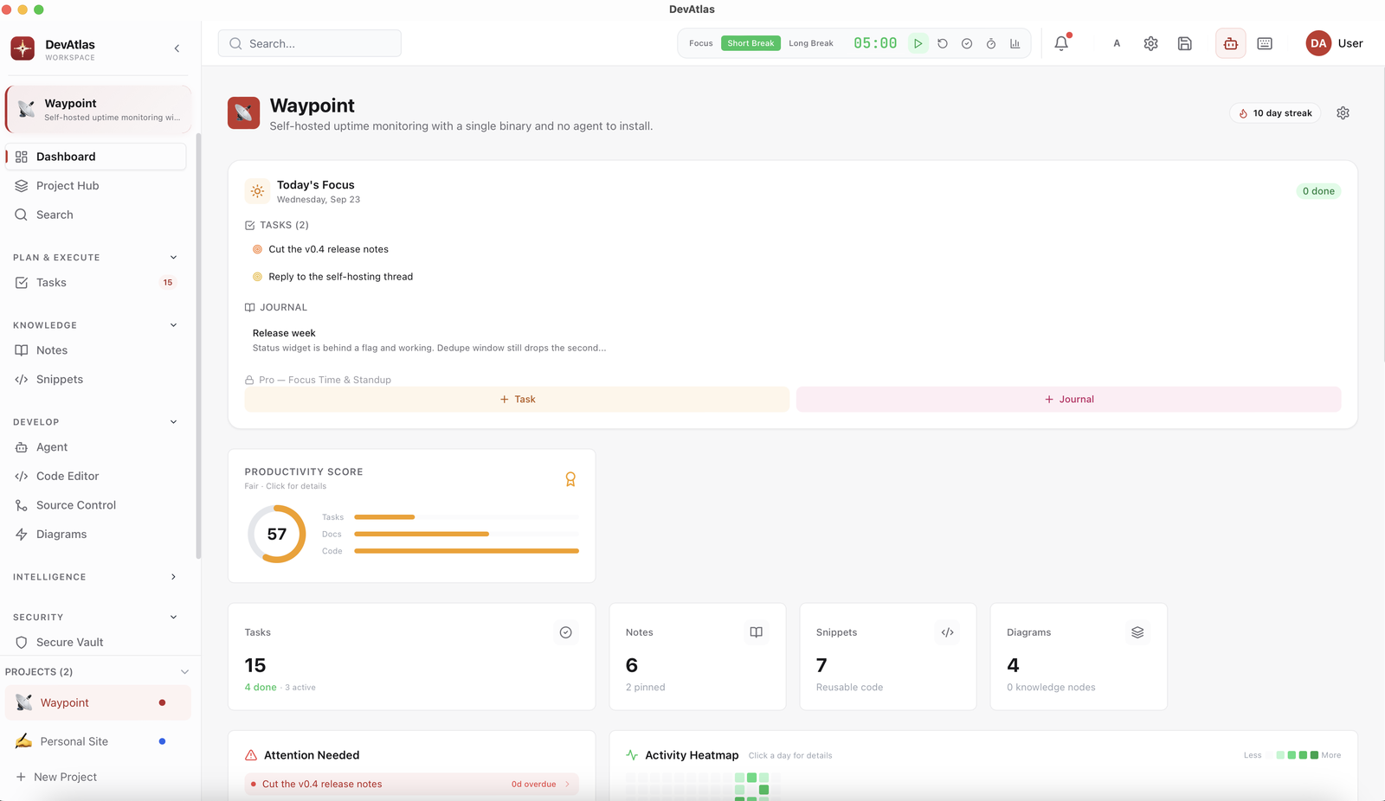Image resolution: width=1385 pixels, height=801 pixels.
Task: Collapse Projects (2) list
Action: click(x=184, y=672)
